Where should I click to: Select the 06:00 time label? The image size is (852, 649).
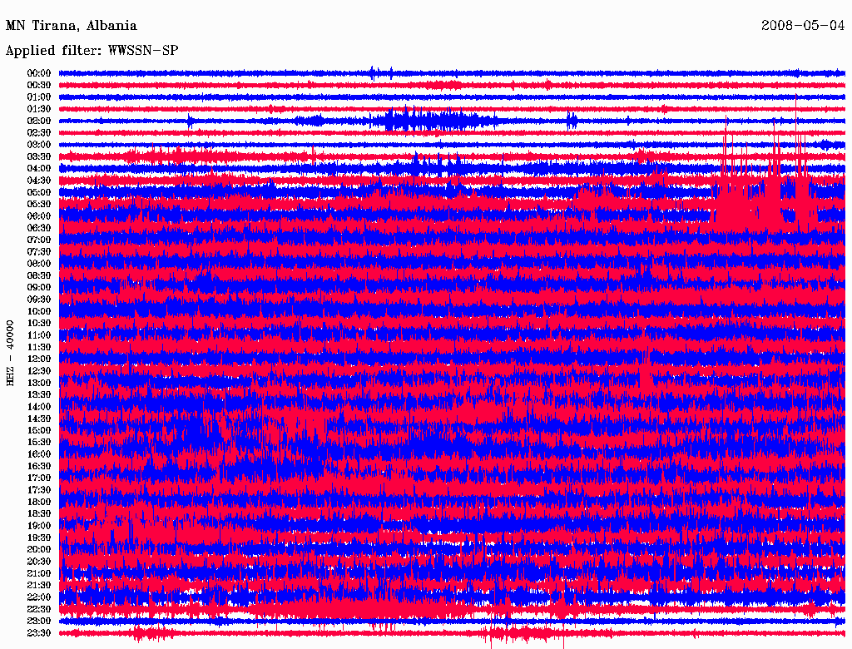39,216
